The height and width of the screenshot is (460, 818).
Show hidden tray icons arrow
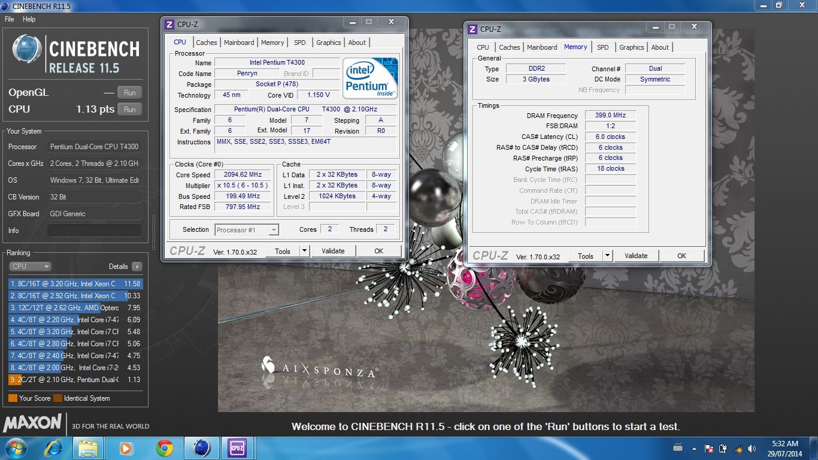[694, 448]
